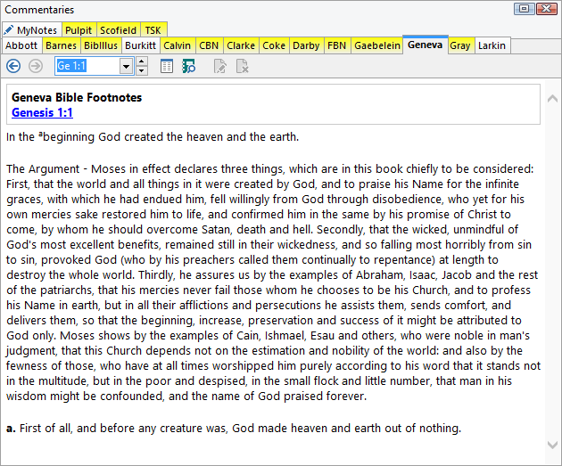
Task: Close the Commentaries panel
Action: (x=546, y=9)
